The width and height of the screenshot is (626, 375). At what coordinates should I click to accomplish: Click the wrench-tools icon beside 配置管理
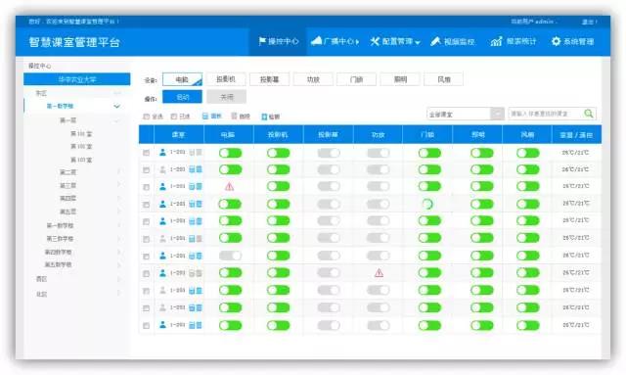[375, 41]
